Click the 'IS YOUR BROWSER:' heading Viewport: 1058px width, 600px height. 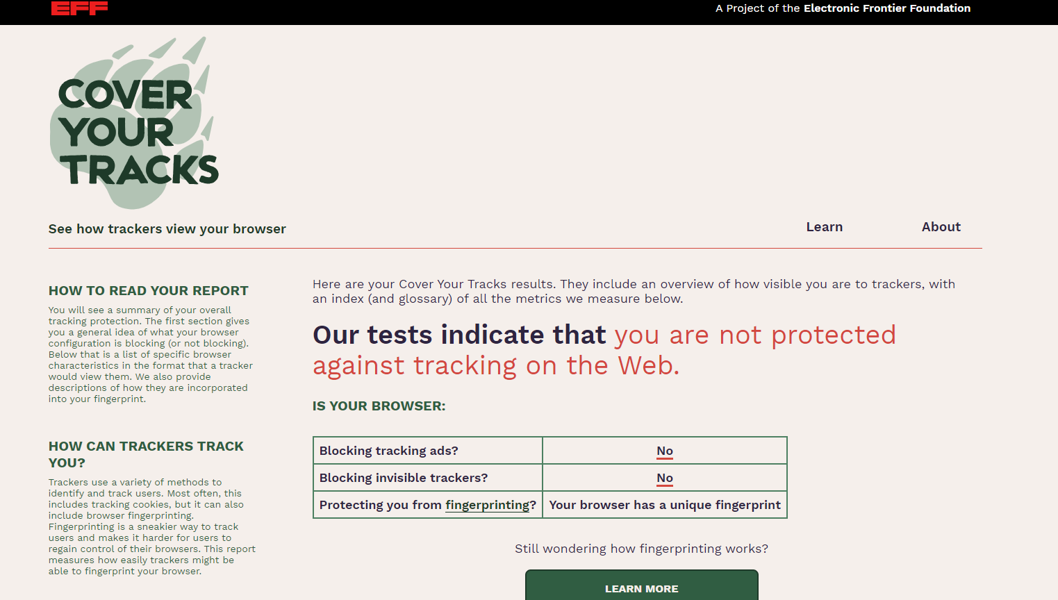379,406
